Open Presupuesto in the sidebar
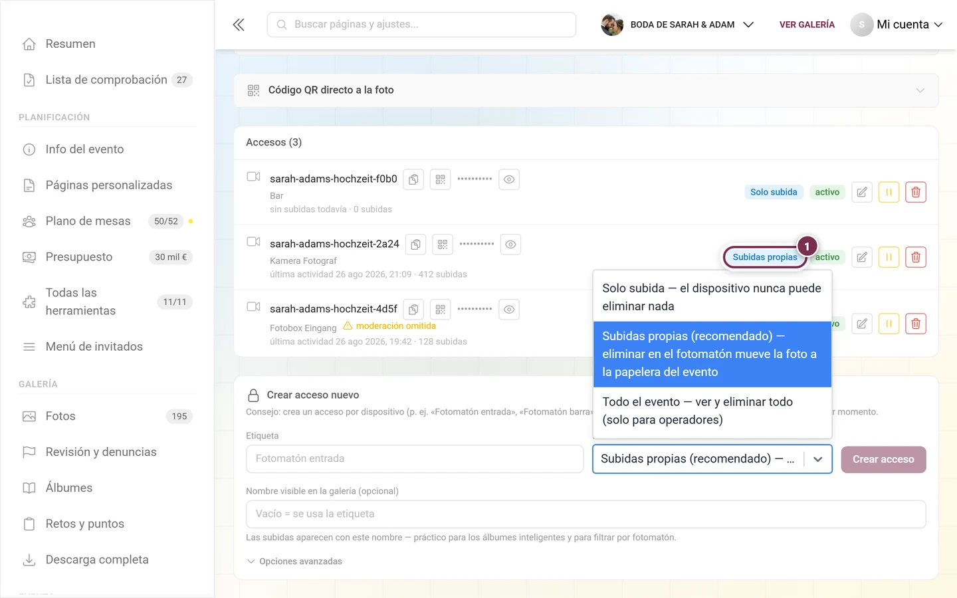 pyautogui.click(x=106, y=257)
